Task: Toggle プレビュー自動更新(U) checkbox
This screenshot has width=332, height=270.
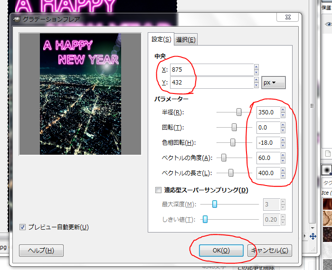Action: tap(23, 227)
